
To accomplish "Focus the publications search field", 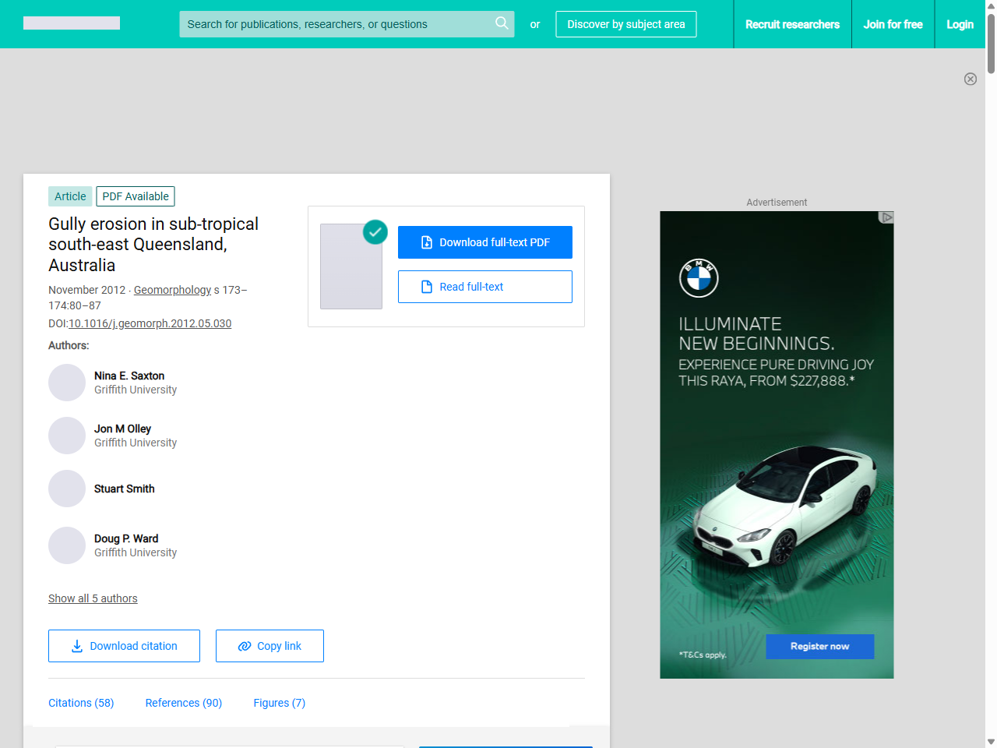I will tap(335, 24).
